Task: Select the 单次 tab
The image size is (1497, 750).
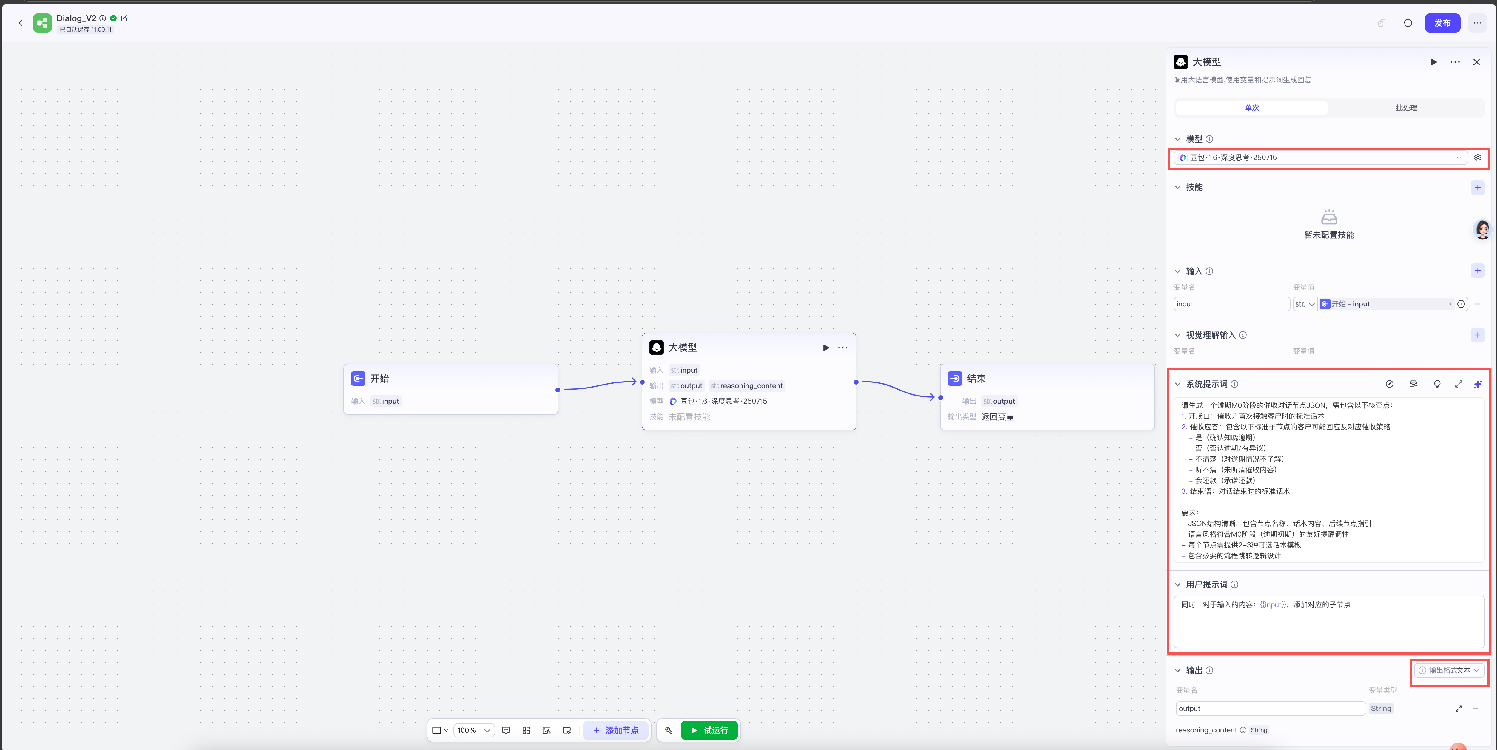Action: (1252, 108)
